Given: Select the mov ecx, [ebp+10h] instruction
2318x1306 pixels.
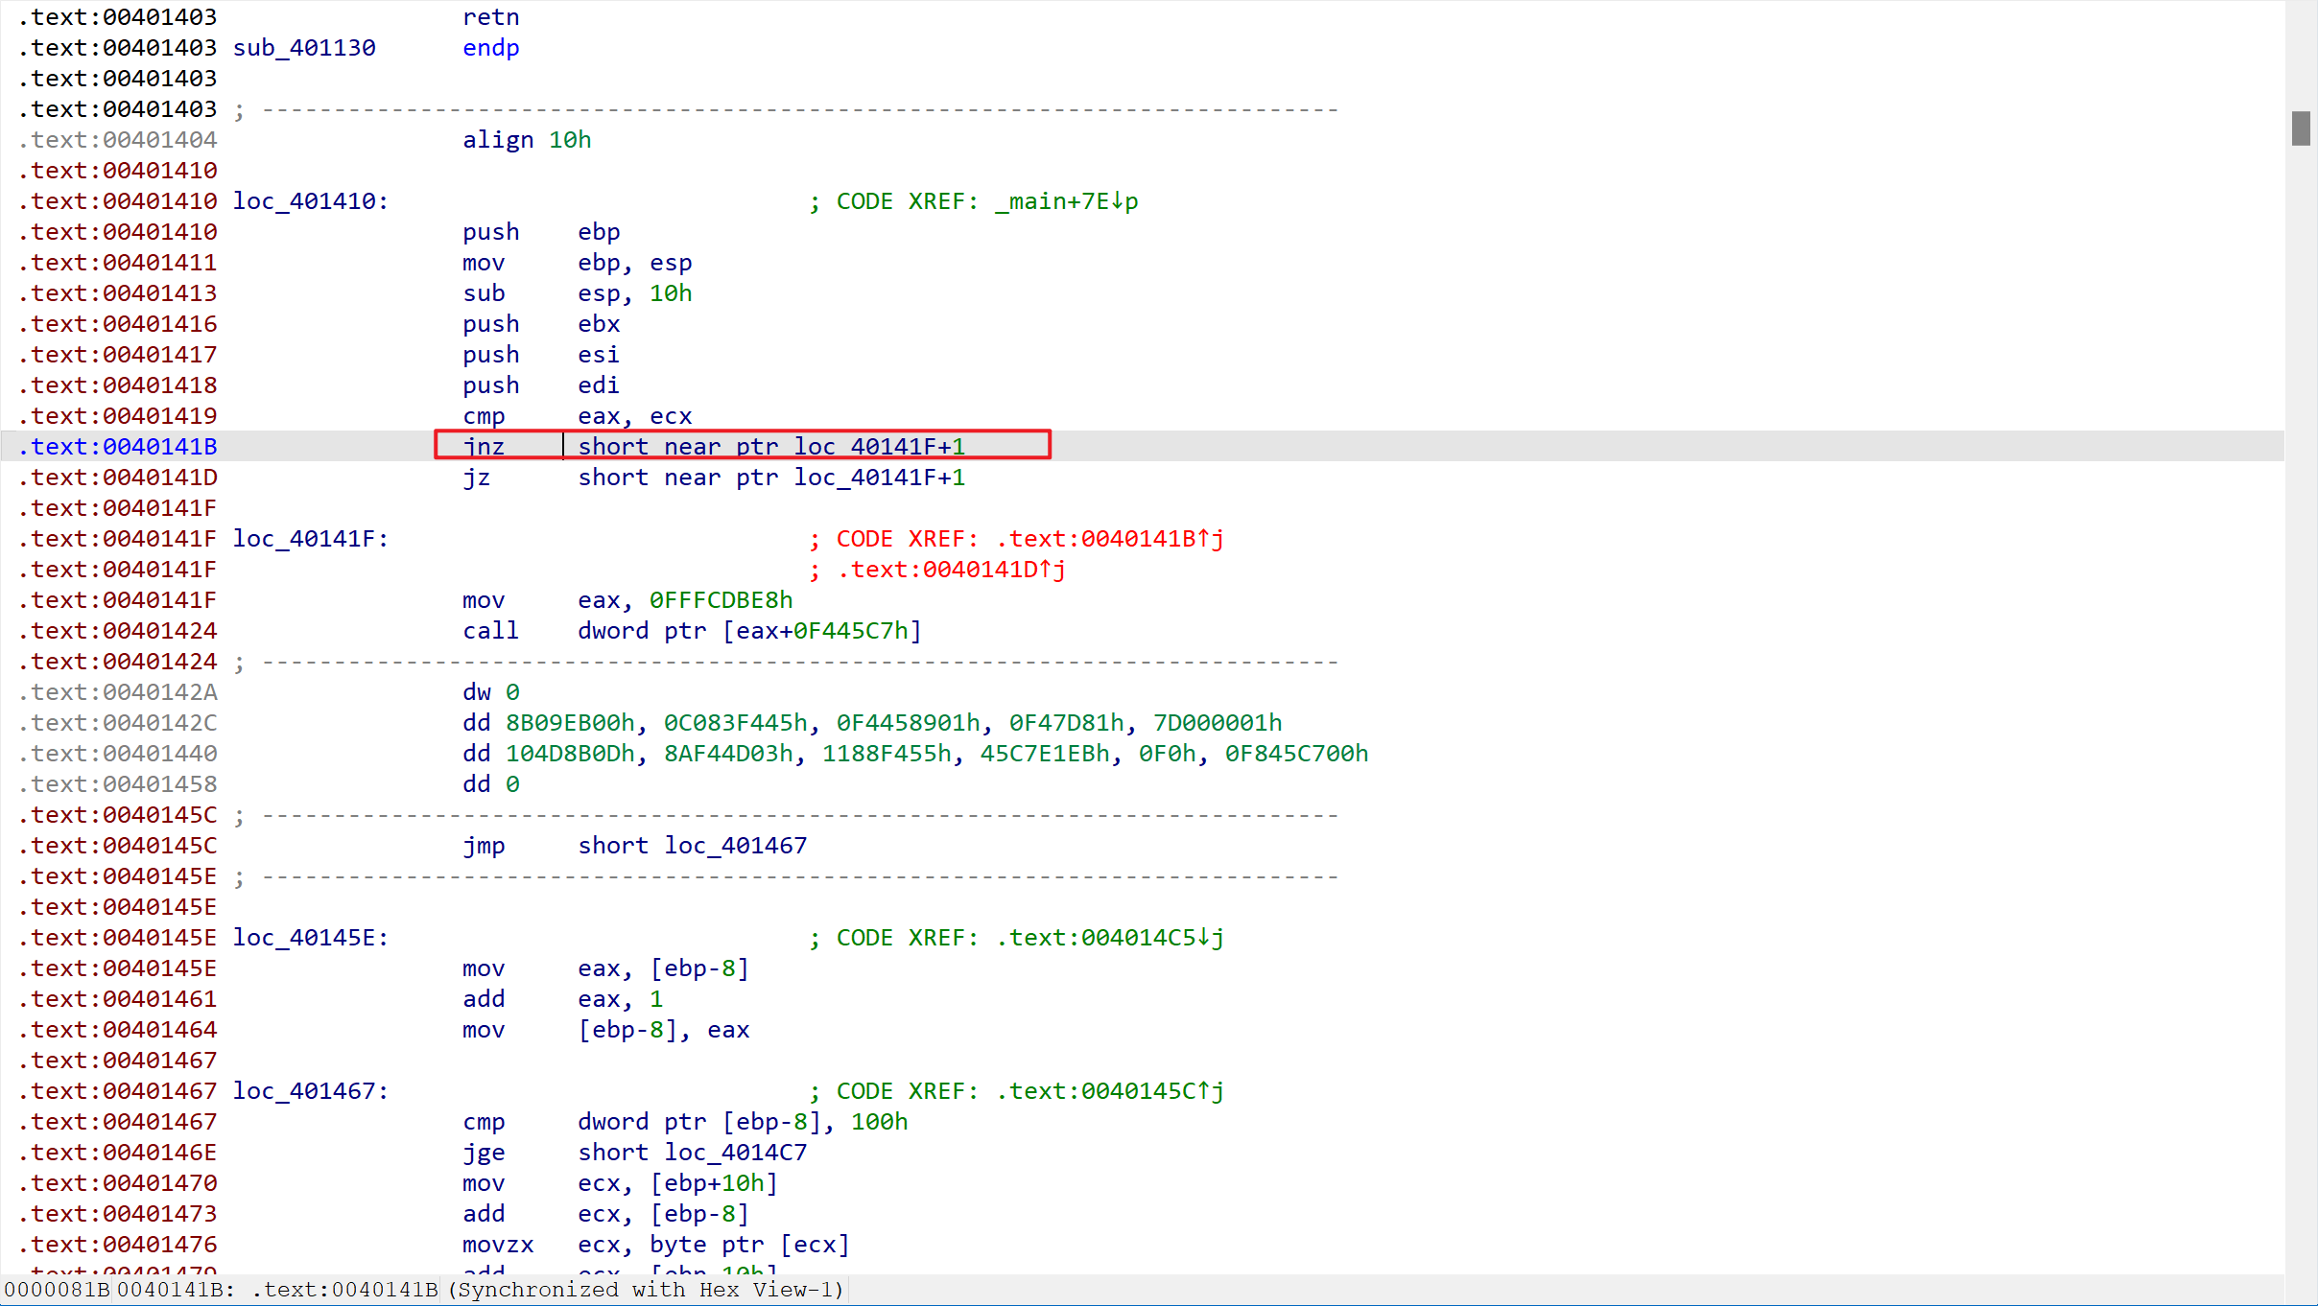Looking at the screenshot, I should (x=620, y=1183).
